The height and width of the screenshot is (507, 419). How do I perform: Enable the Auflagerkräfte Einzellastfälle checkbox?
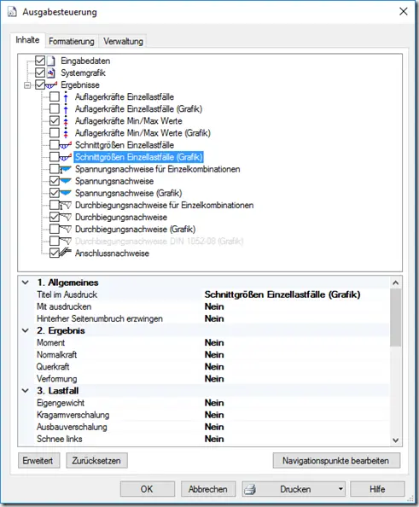click(55, 96)
